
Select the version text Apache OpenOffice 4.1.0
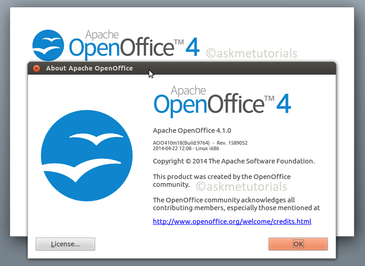192,130
